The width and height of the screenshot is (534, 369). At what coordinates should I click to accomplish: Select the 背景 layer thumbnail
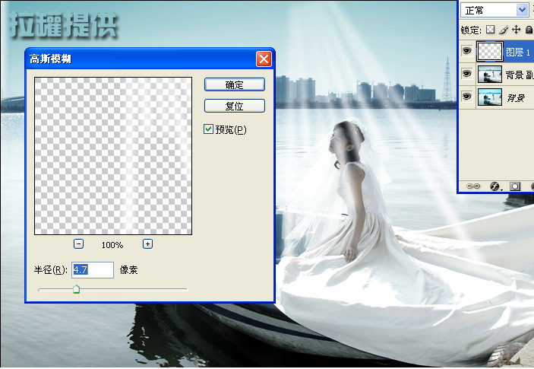point(490,97)
